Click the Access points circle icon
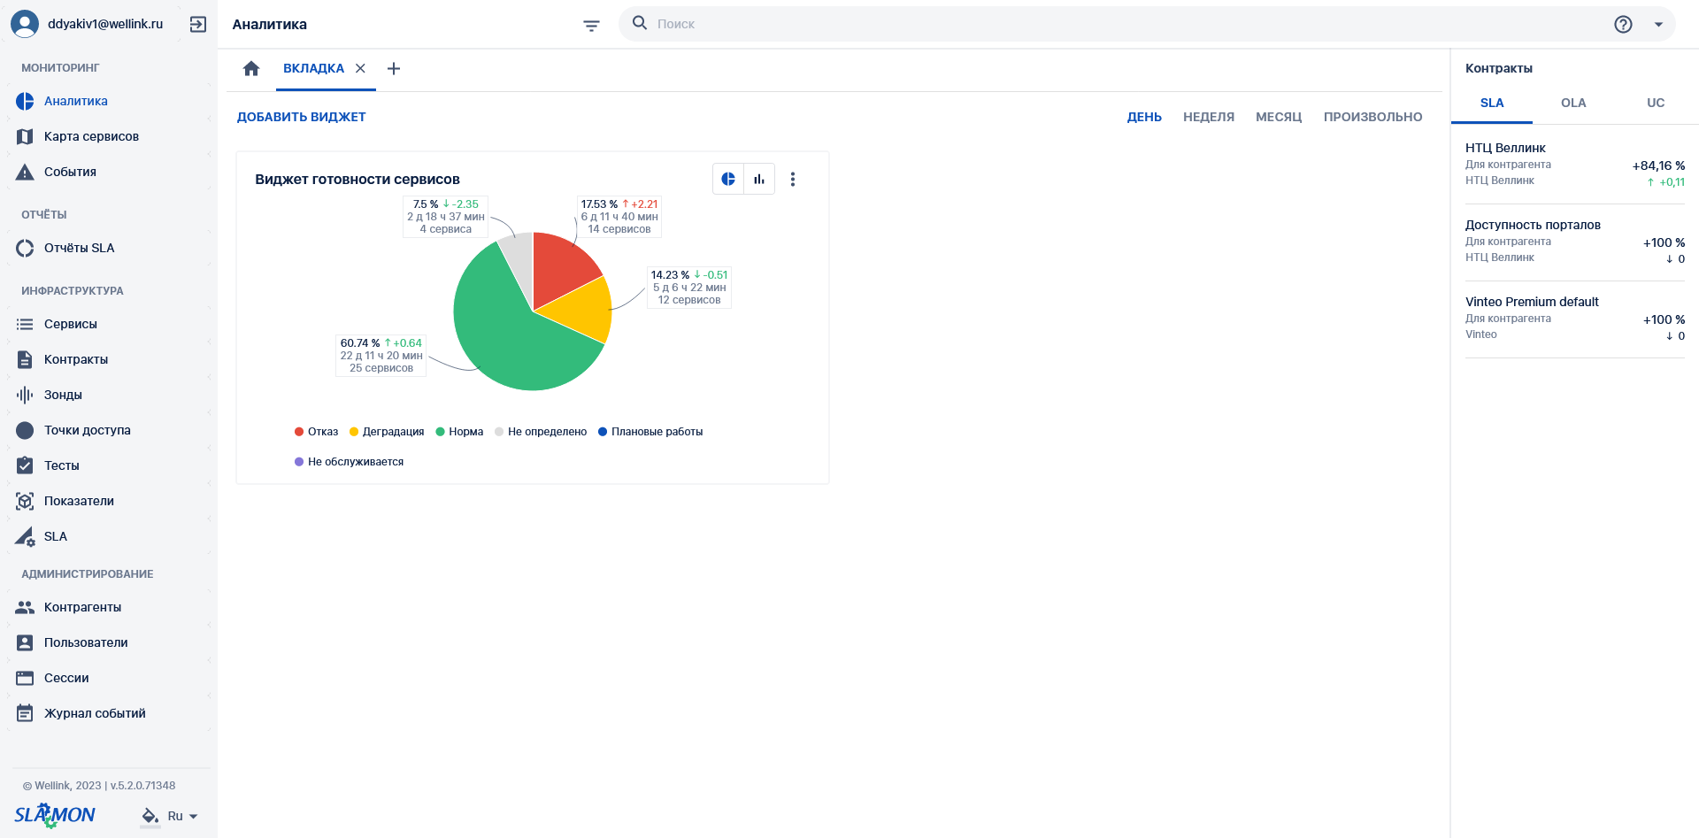The width and height of the screenshot is (1699, 838). (x=25, y=430)
